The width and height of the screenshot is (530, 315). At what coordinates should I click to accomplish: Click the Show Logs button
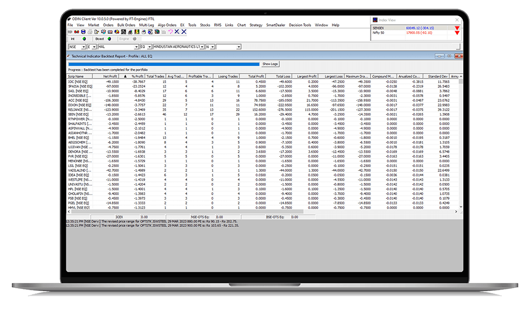[270, 64]
